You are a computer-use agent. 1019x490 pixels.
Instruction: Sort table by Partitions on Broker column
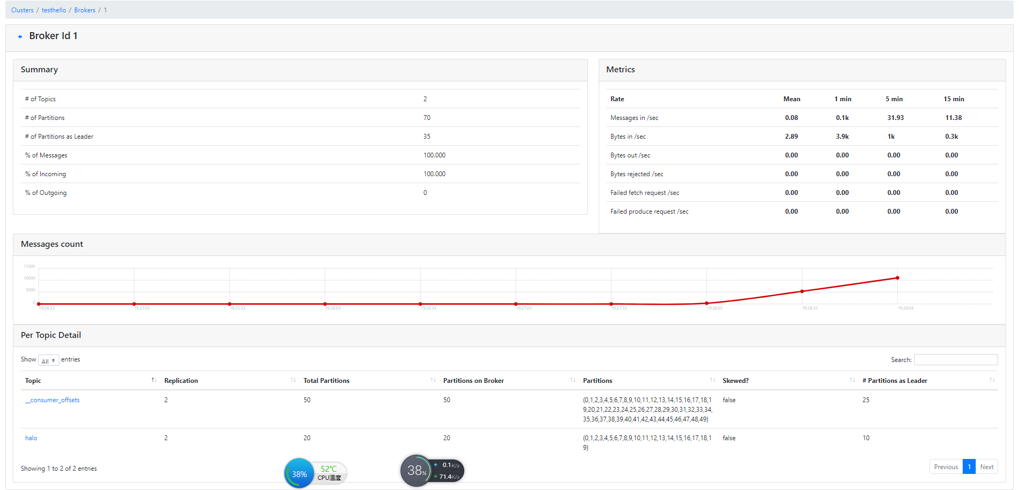coord(509,381)
